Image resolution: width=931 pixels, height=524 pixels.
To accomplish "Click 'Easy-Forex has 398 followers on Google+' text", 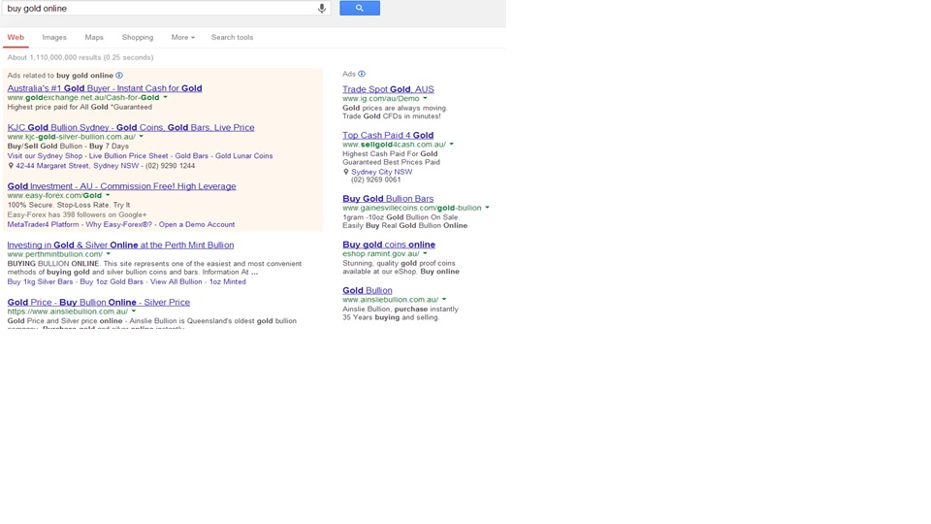I will [77, 214].
